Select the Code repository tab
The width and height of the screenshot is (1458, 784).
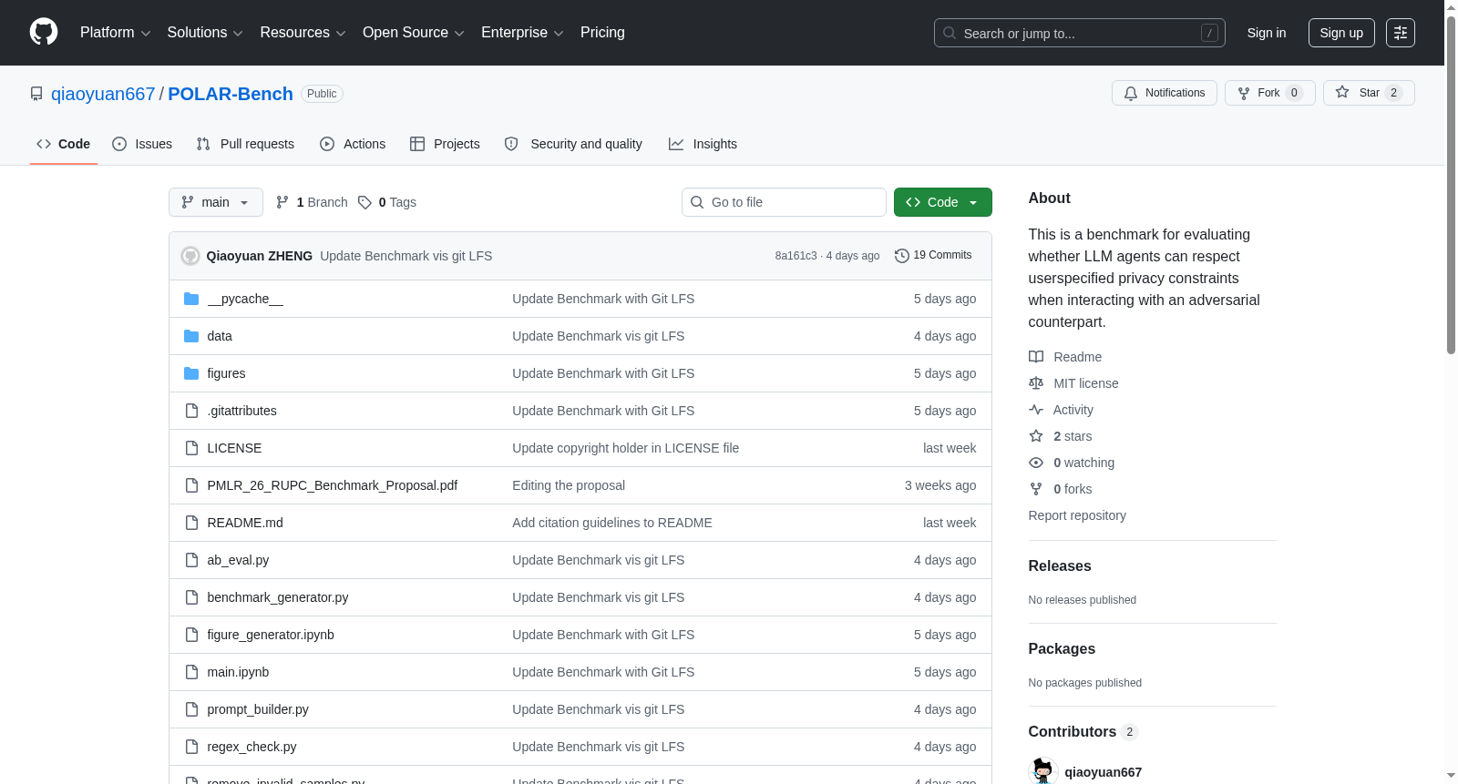click(64, 144)
